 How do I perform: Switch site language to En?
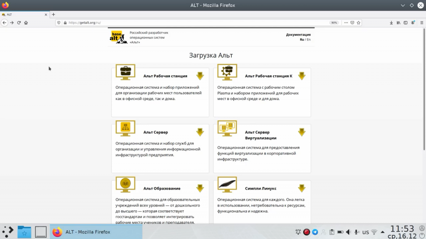click(309, 40)
